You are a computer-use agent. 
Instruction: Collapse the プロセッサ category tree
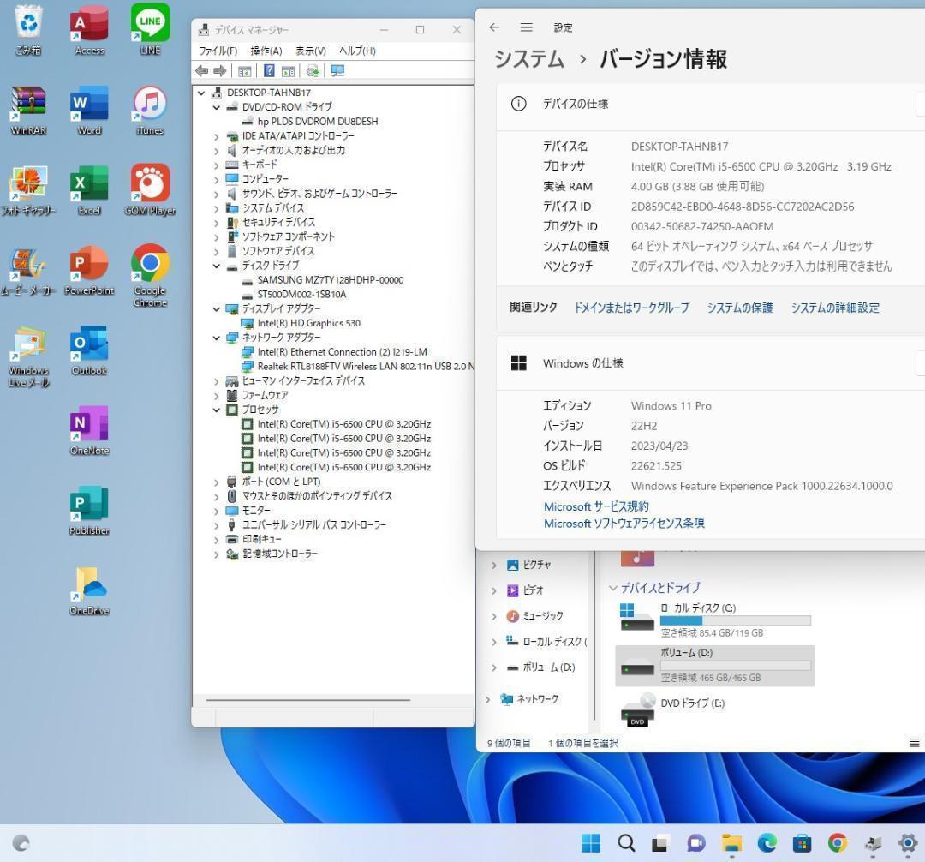[x=216, y=410]
